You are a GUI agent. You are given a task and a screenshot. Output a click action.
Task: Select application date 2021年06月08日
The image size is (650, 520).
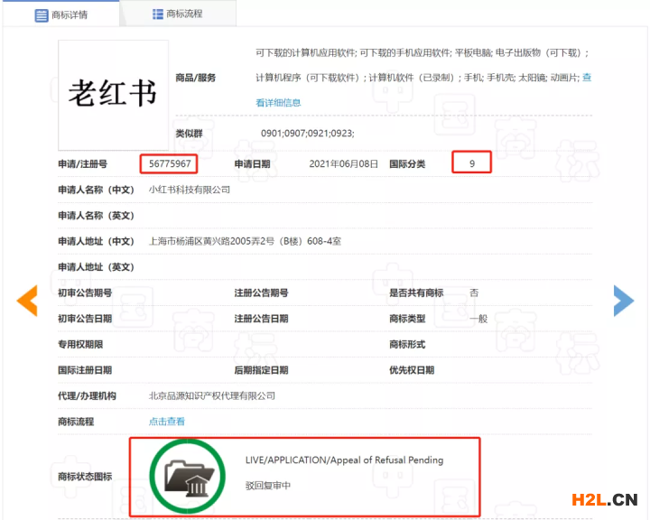(x=344, y=163)
